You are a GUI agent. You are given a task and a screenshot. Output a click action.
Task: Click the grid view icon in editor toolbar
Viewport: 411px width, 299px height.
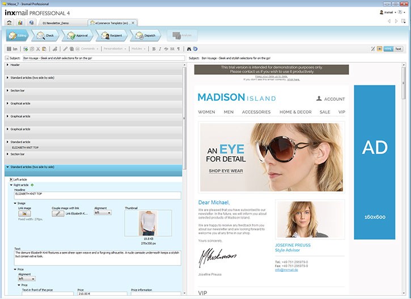point(9,49)
